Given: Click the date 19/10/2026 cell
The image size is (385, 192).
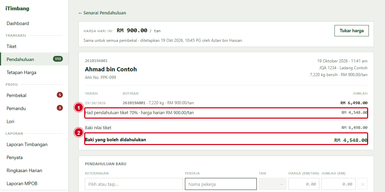Looking at the screenshot, I should (x=95, y=103).
